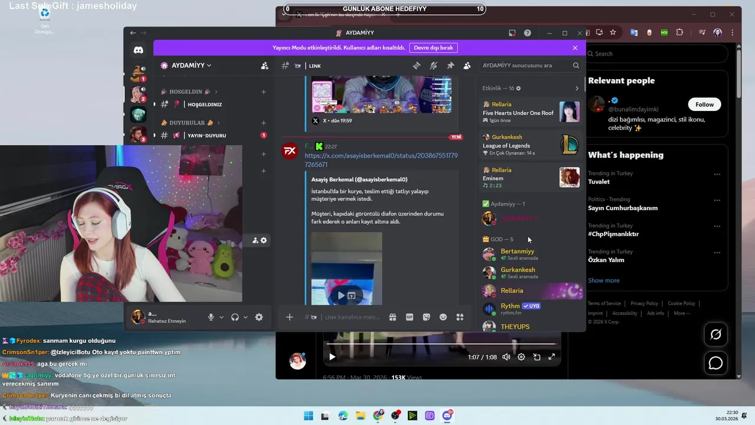Screen dimensions: 755x425
Task: Follow bunalimdayimki on X
Action: 704,104
